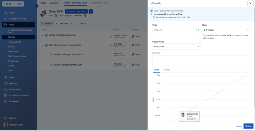Click the Update button
Image resolution: width=255 pixels, height=131 pixels.
pos(248,126)
